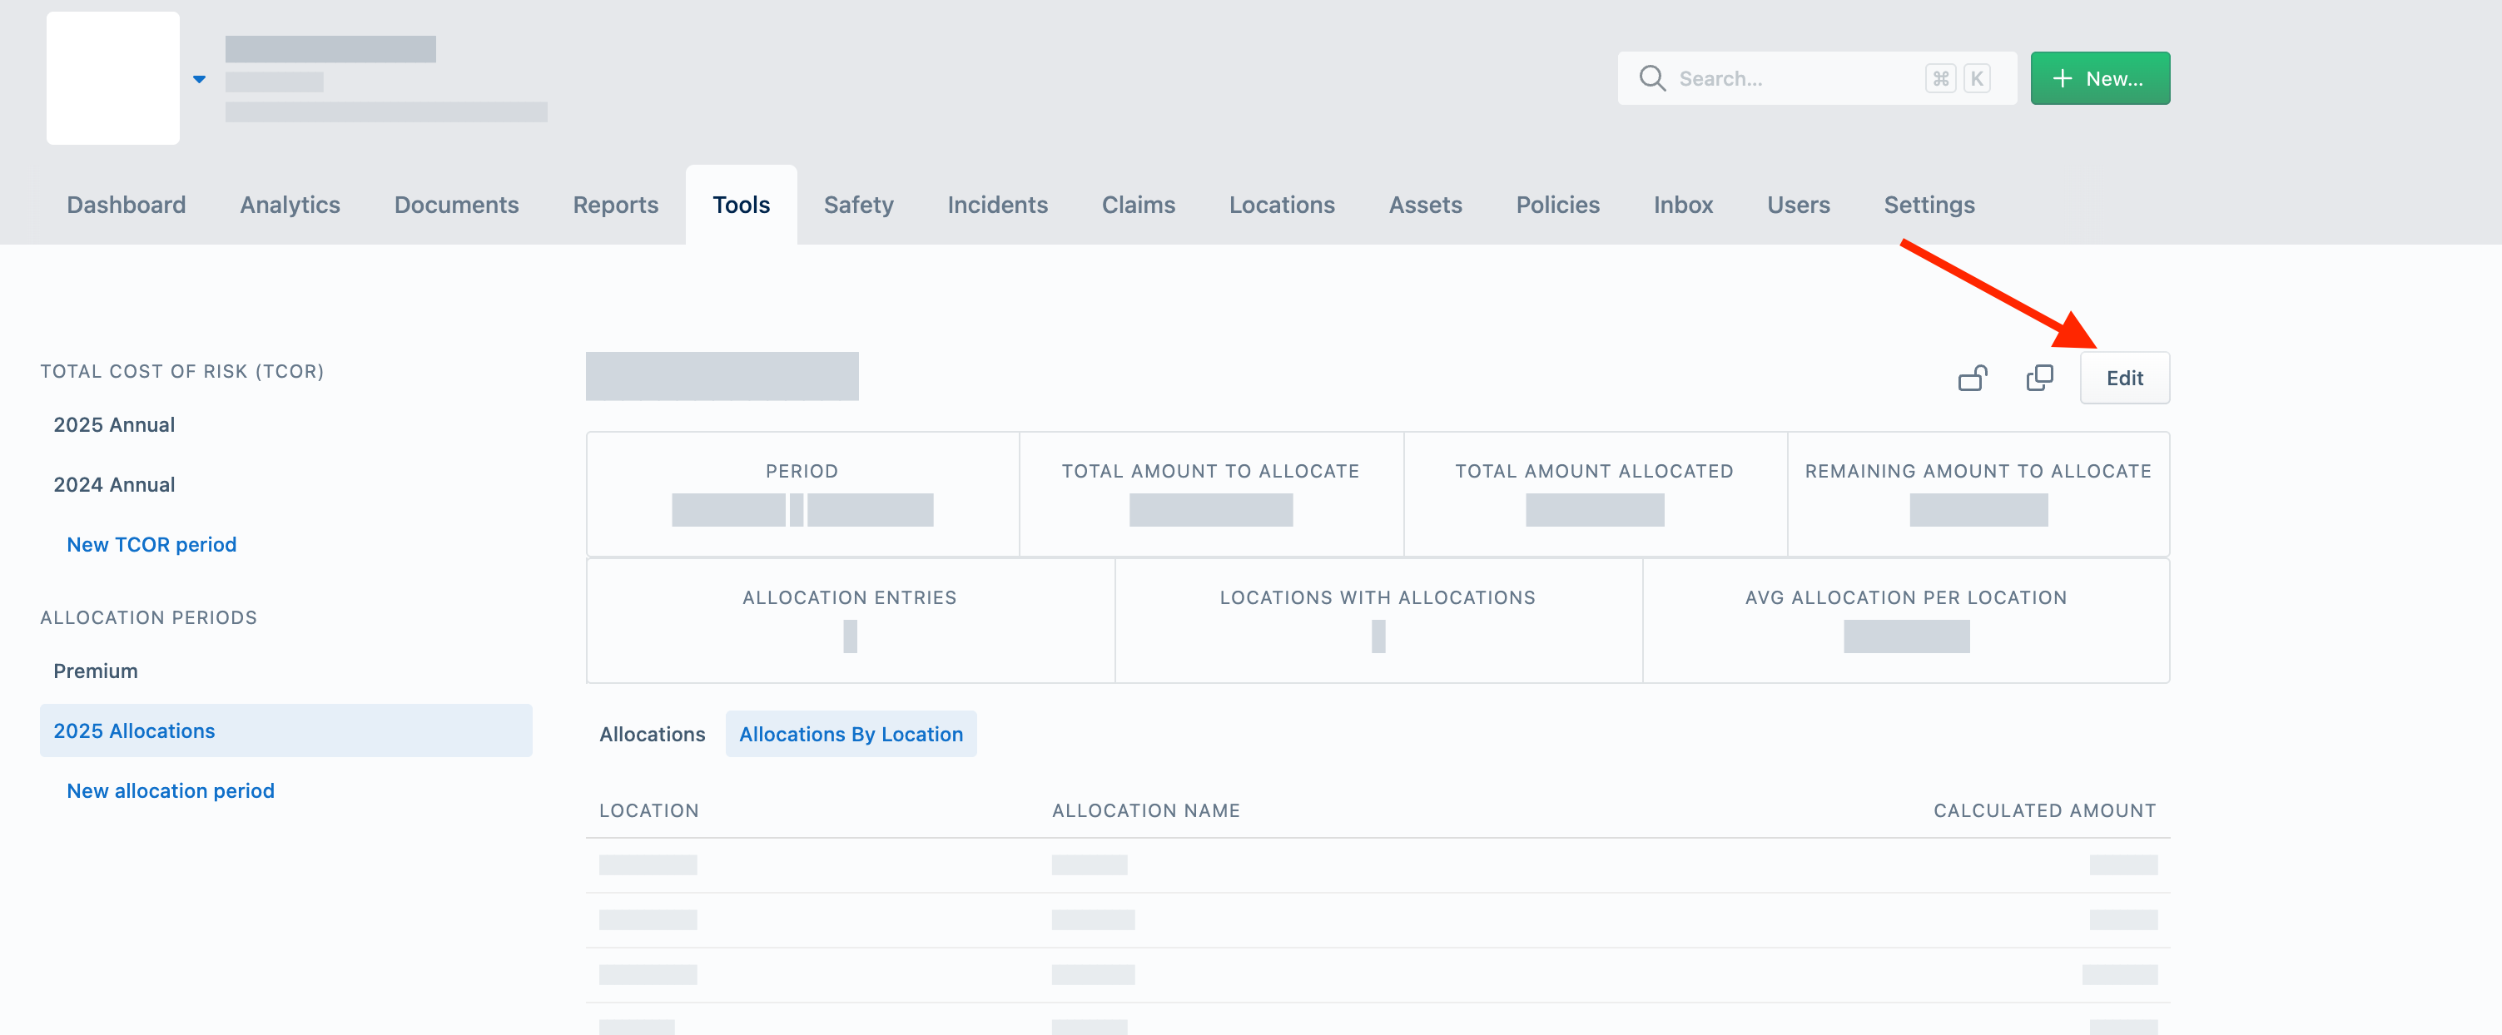Click the AVG ALLOCATION PER LOCATION card

click(x=1906, y=621)
